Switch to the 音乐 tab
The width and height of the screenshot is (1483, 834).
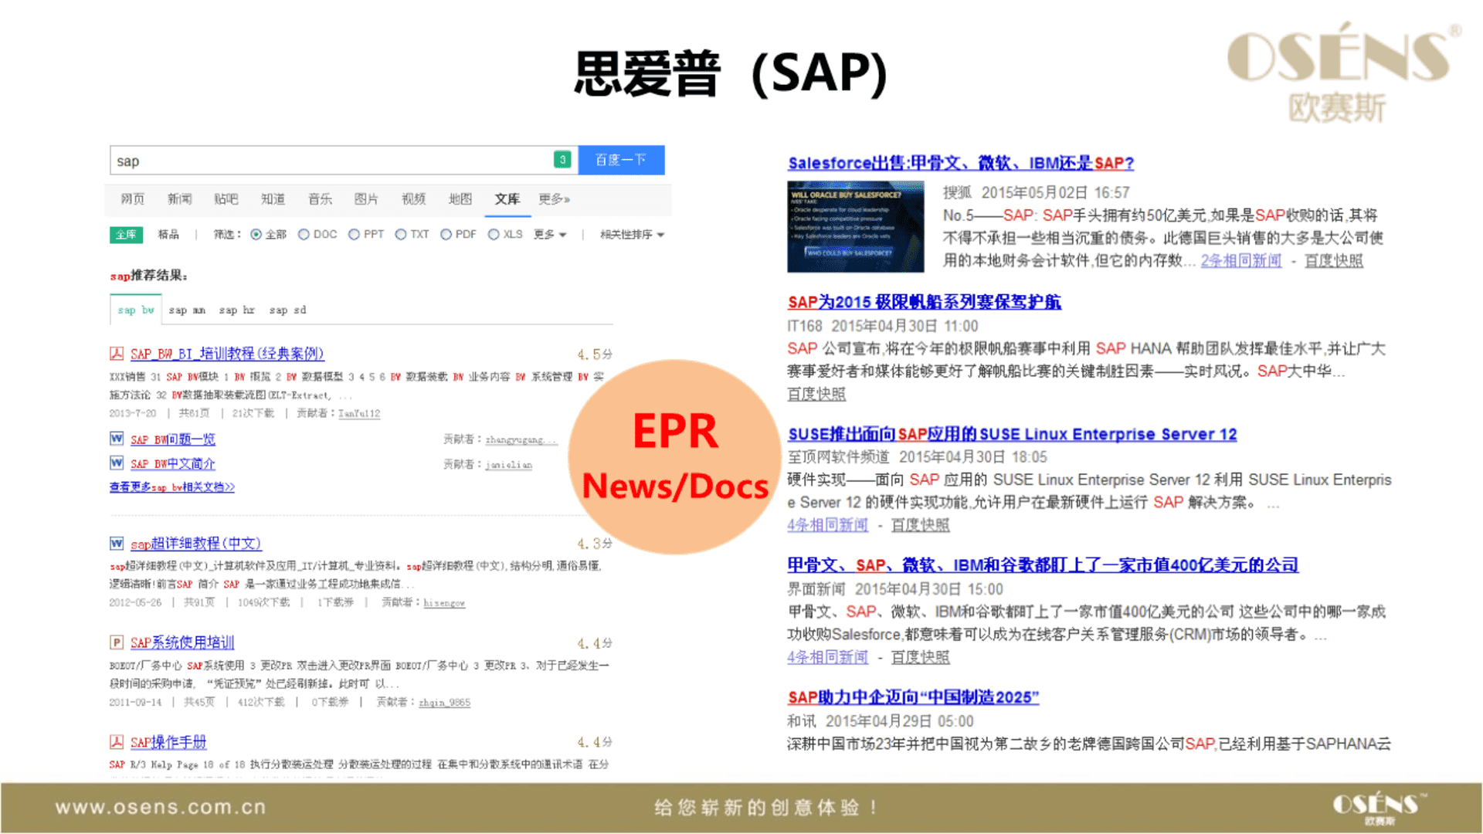(x=320, y=199)
